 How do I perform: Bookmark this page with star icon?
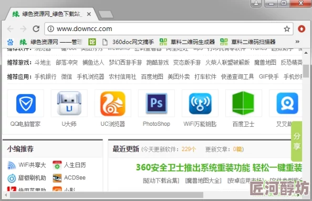(287, 29)
